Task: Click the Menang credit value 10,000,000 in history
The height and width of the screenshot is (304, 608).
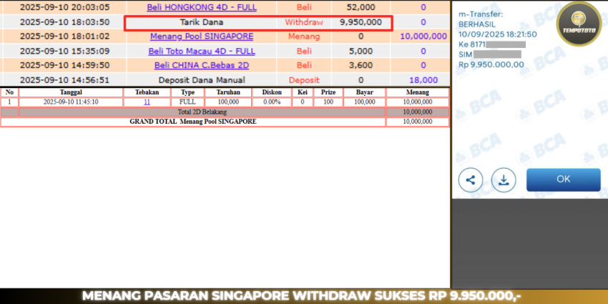Action: [x=423, y=36]
